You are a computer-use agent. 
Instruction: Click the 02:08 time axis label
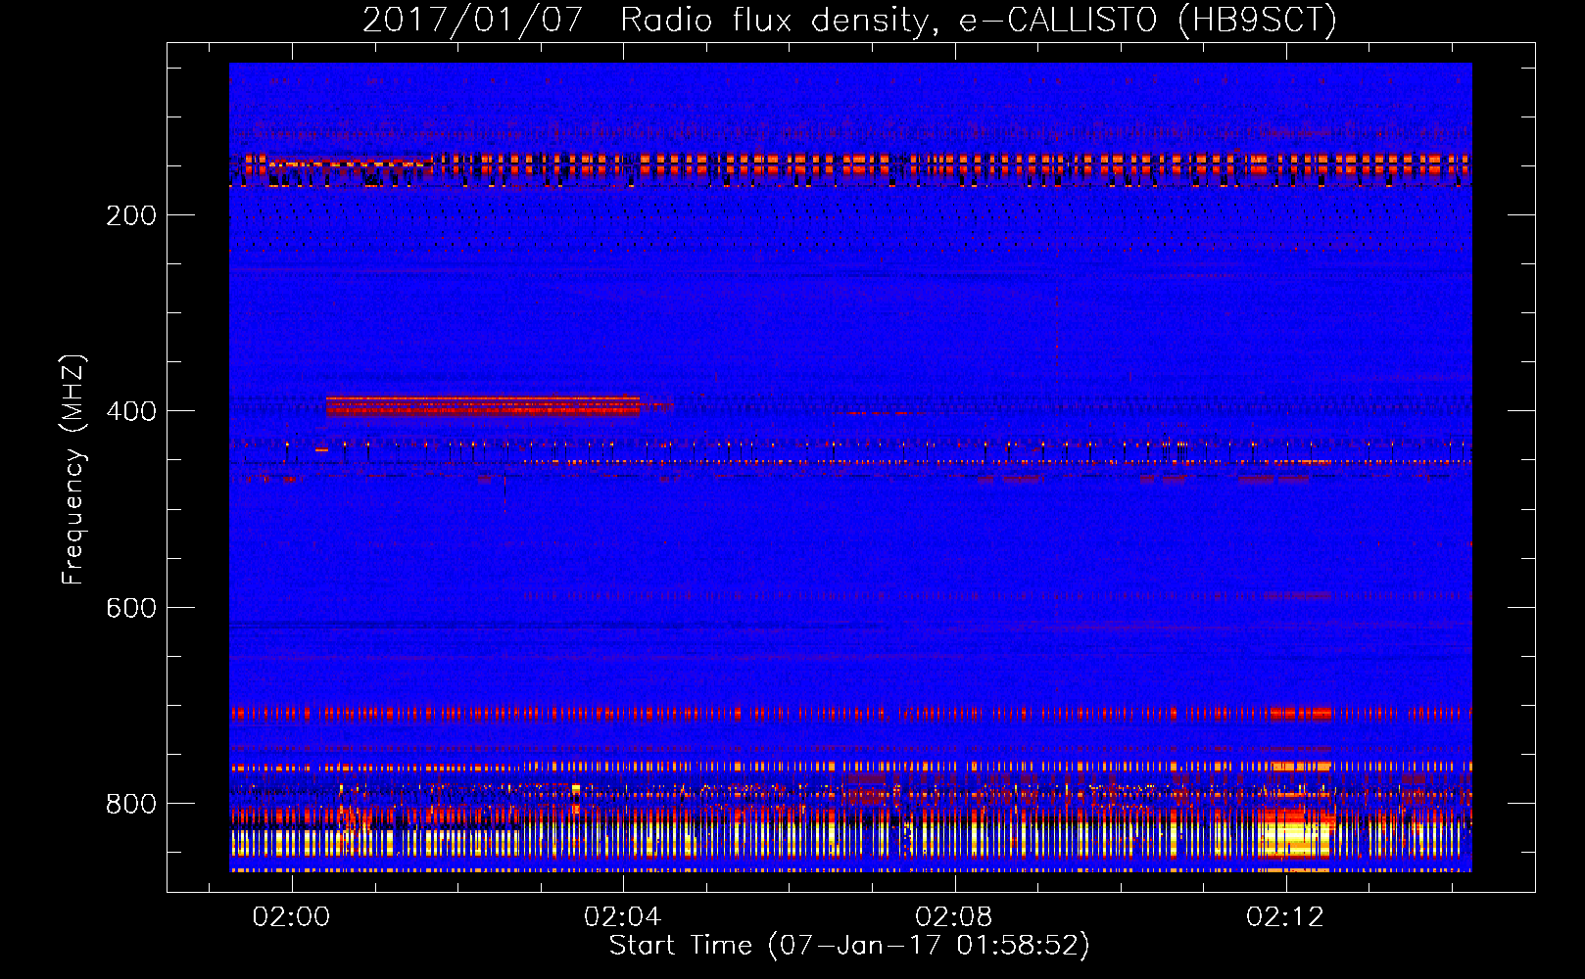953,916
